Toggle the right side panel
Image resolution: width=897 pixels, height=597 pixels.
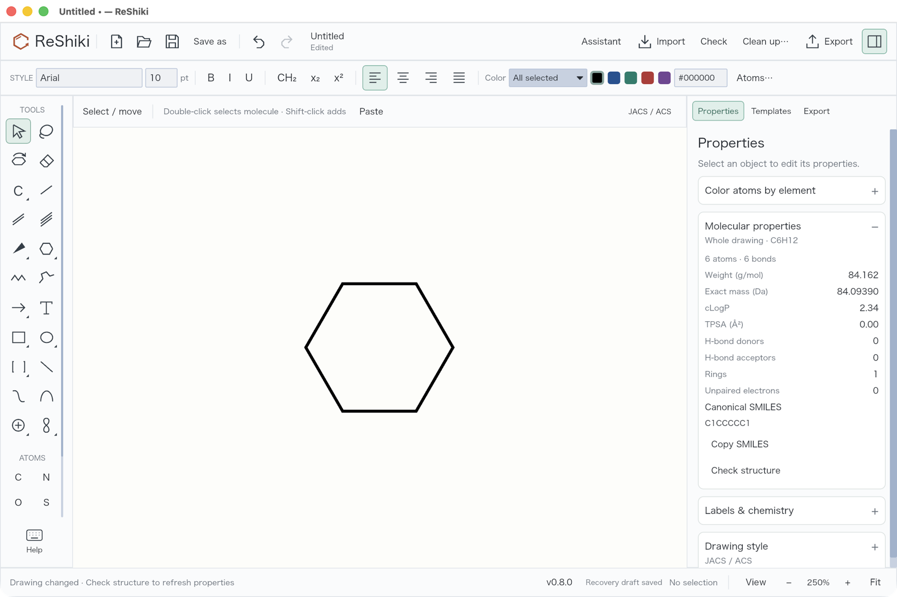click(x=875, y=41)
